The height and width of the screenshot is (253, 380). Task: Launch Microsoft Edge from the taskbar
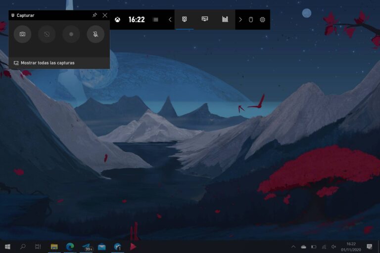[x=70, y=247]
